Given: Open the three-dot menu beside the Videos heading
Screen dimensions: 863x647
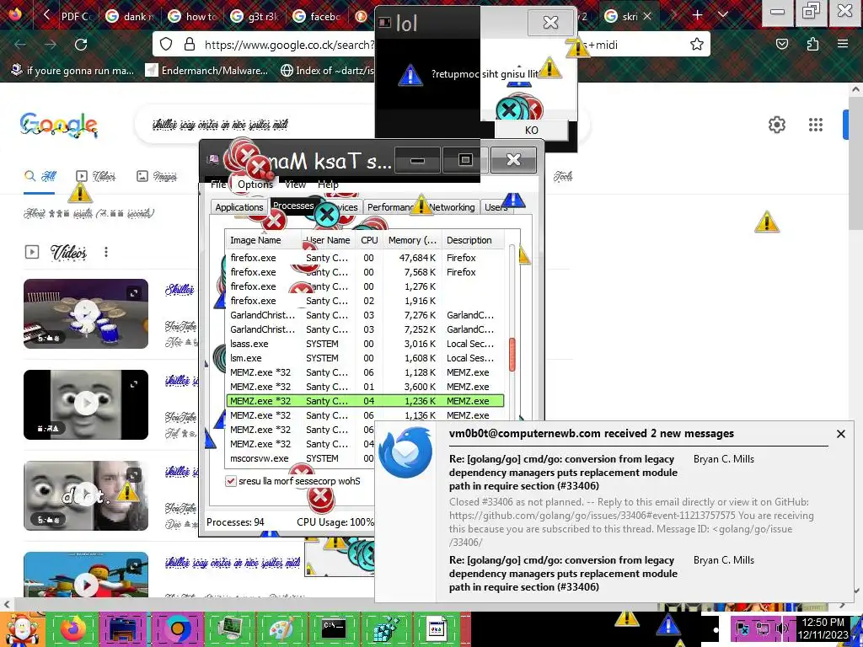Looking at the screenshot, I should click(x=105, y=252).
